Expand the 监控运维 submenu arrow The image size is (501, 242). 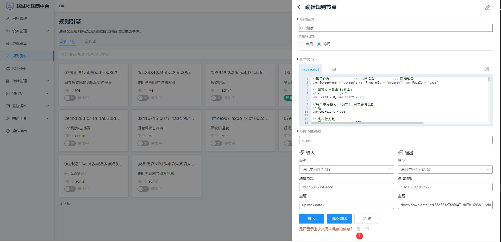(x=48, y=106)
